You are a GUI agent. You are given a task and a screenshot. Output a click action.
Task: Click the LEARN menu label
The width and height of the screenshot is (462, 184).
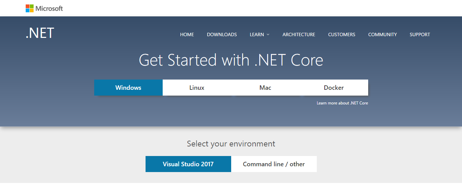pos(257,34)
